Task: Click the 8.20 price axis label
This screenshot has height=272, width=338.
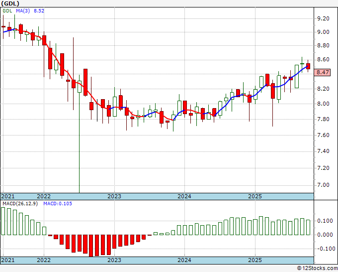Action: [x=323, y=89]
